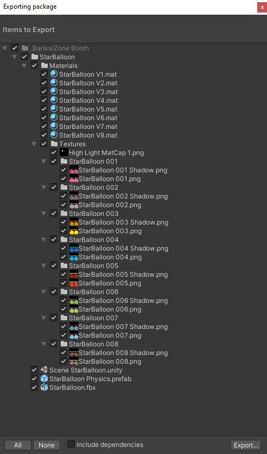Click the model icon beside StarBalloon.fbx
The width and height of the screenshot is (267, 454).
pyautogui.click(x=44, y=387)
